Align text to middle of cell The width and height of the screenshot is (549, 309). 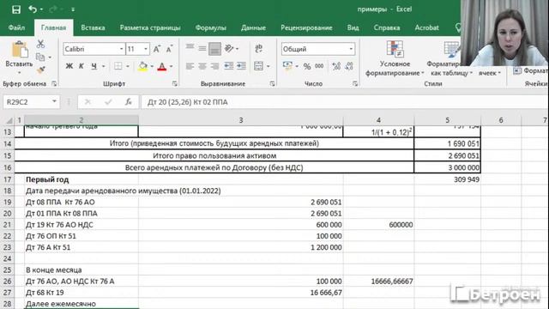202,48
